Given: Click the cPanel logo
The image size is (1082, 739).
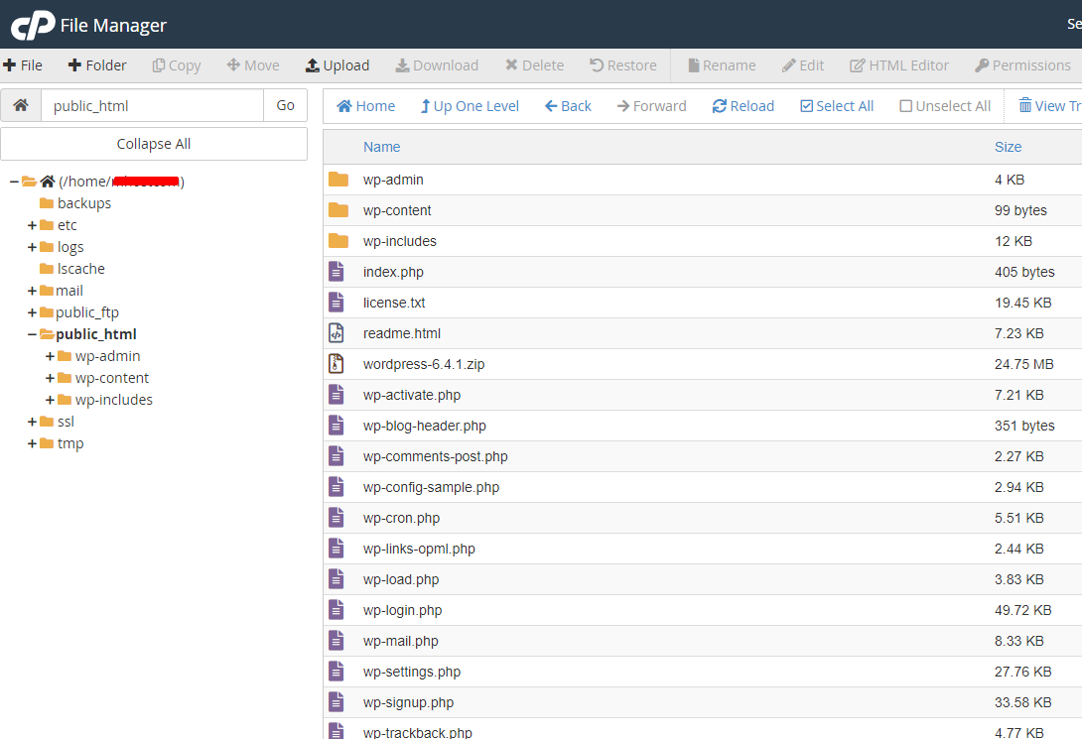Looking at the screenshot, I should [x=33, y=25].
